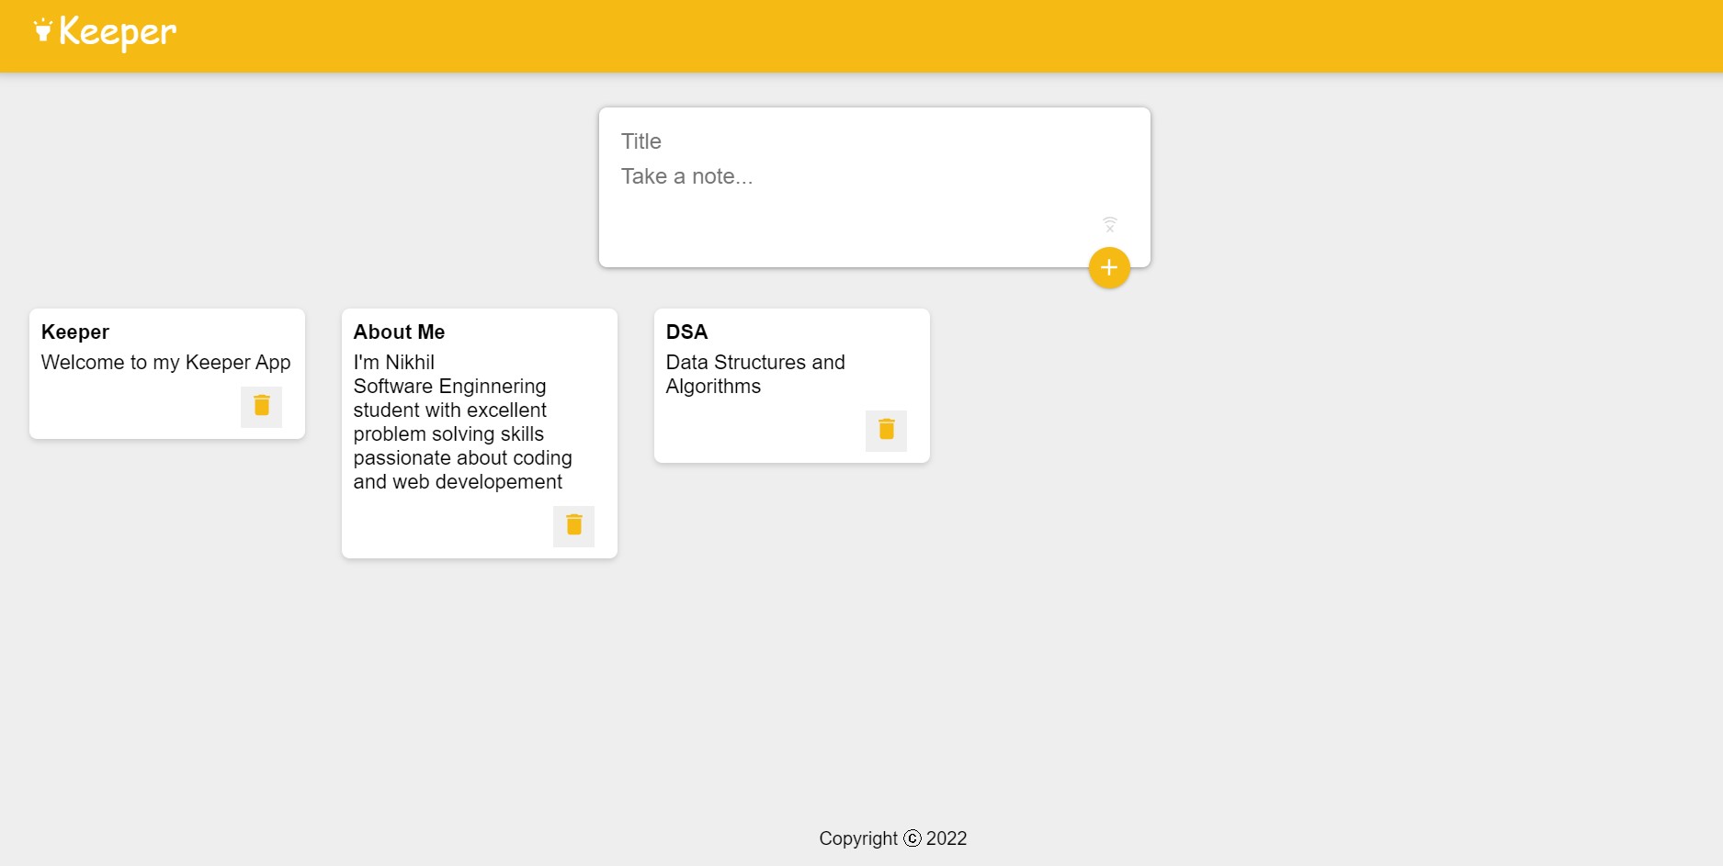This screenshot has width=1723, height=866.
Task: Click the "Welcome to my Keeper App" text
Action: point(164,362)
